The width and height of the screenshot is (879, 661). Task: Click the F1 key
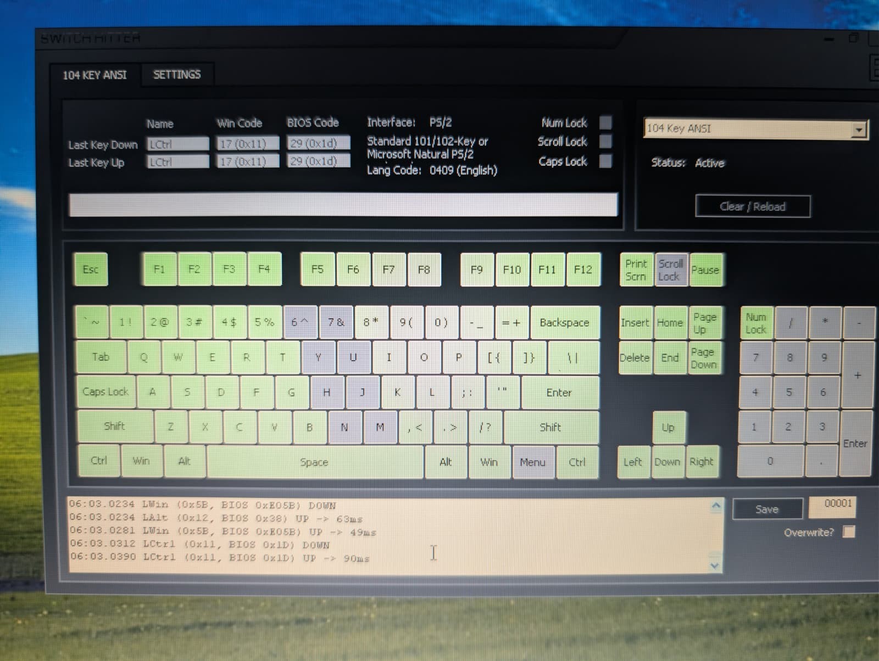pyautogui.click(x=159, y=269)
